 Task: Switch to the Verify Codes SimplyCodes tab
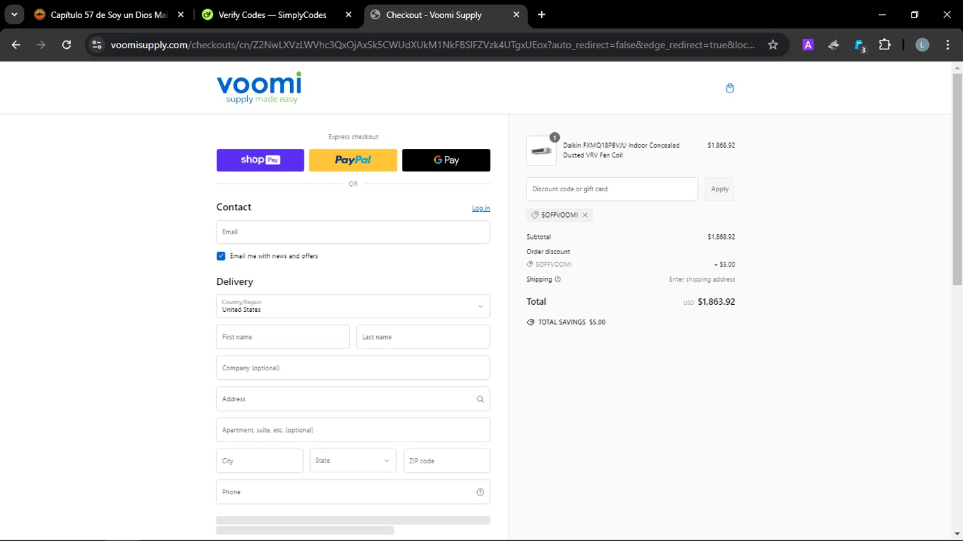[276, 15]
